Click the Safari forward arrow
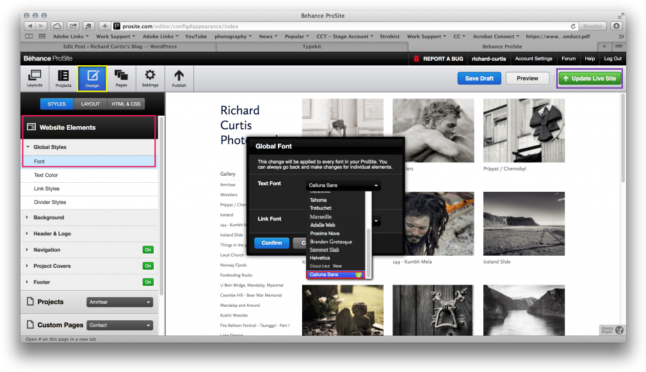The width and height of the screenshot is (646, 372). [x=42, y=26]
